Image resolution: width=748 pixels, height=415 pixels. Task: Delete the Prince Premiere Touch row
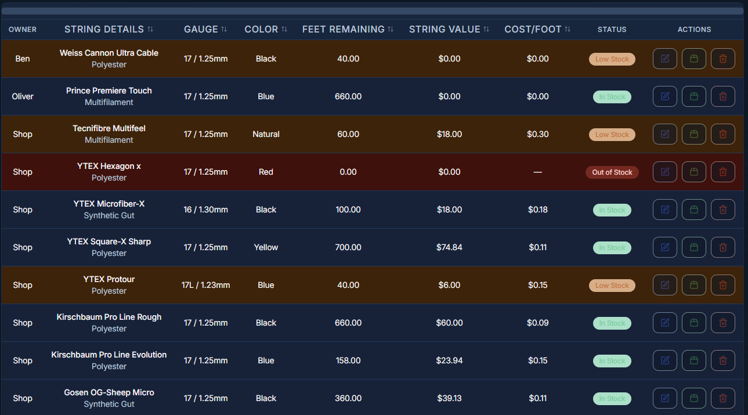(x=723, y=96)
